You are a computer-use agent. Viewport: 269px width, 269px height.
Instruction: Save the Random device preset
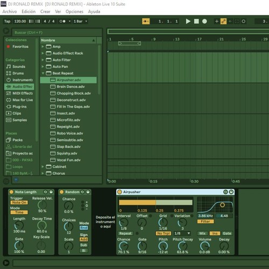(88, 192)
